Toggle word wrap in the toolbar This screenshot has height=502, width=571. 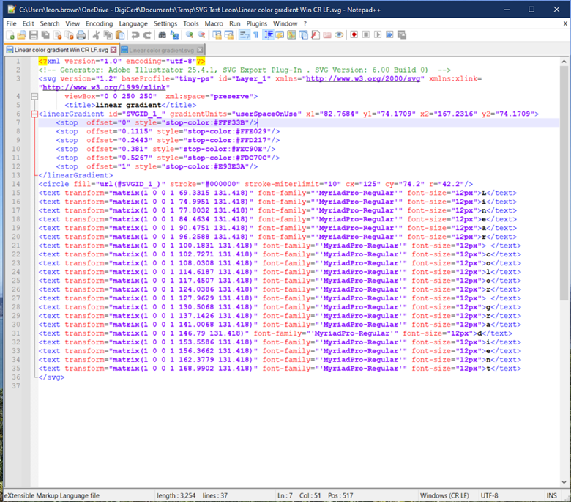coord(245,35)
